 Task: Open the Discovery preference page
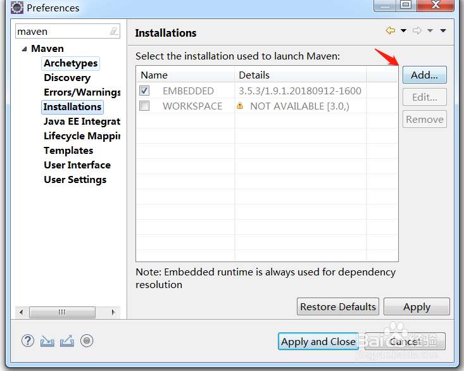(67, 78)
